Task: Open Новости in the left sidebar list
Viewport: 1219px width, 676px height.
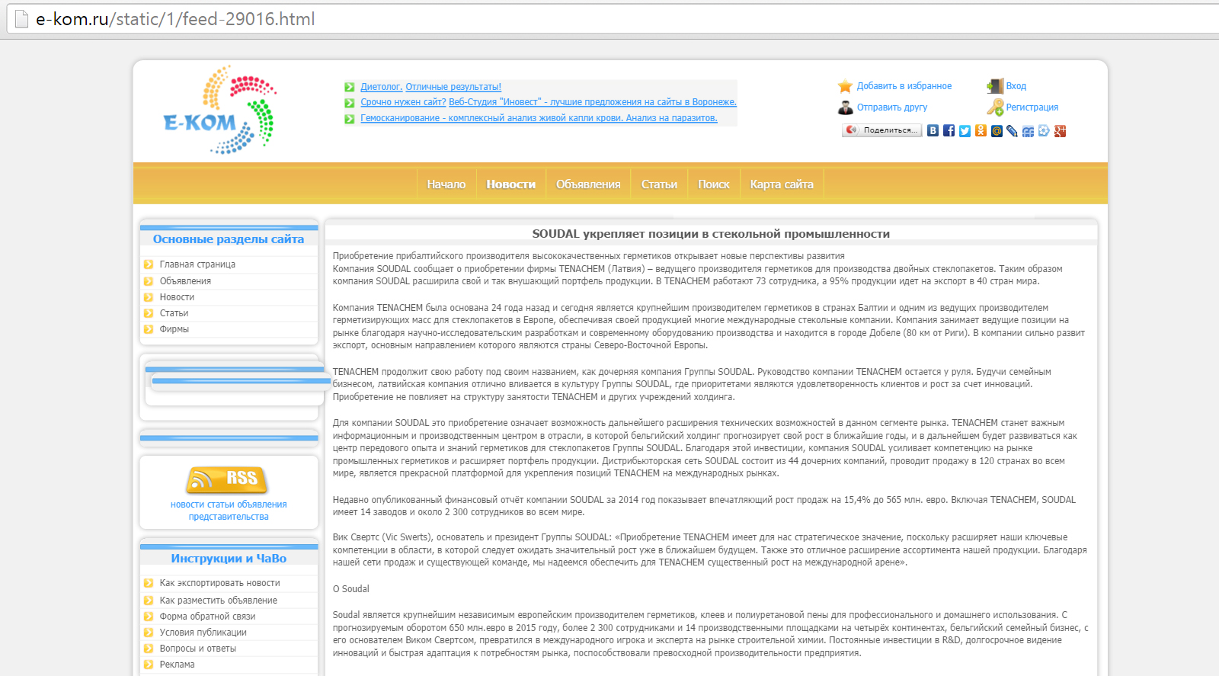Action: tap(177, 297)
